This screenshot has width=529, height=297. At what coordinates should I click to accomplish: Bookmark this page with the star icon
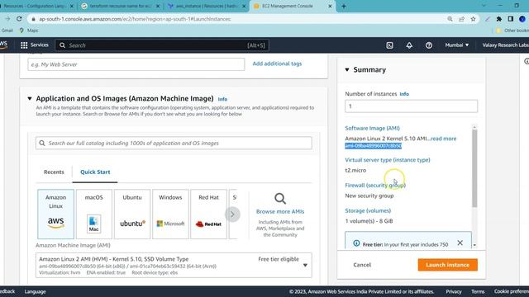pyautogui.click(x=473, y=19)
